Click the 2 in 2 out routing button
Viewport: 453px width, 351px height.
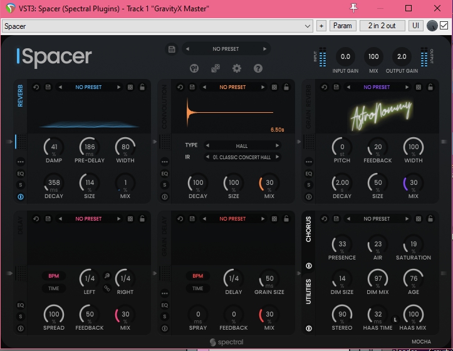coord(382,26)
